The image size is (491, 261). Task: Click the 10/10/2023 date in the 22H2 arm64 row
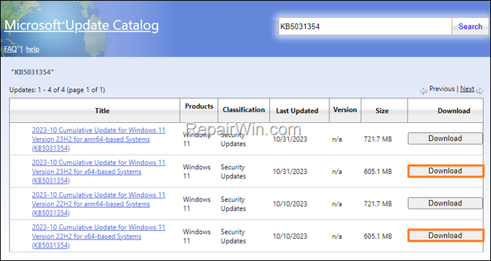coord(290,203)
